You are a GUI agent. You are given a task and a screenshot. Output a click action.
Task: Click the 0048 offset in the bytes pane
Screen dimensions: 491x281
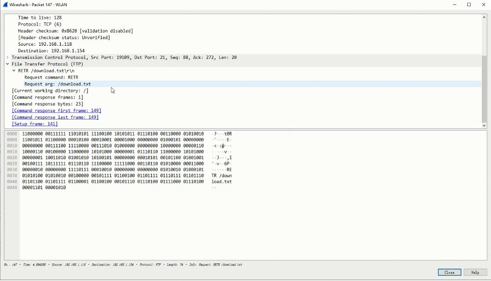12,187
